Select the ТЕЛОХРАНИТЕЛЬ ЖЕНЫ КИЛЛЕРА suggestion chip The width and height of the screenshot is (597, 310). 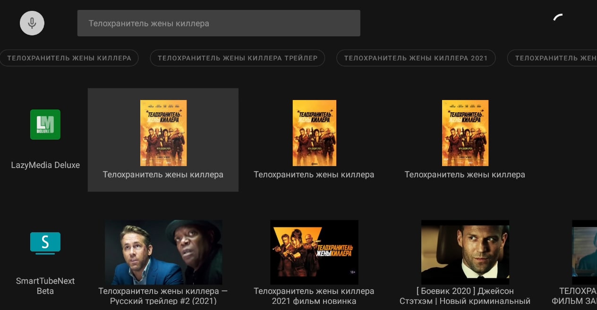pyautogui.click(x=69, y=58)
